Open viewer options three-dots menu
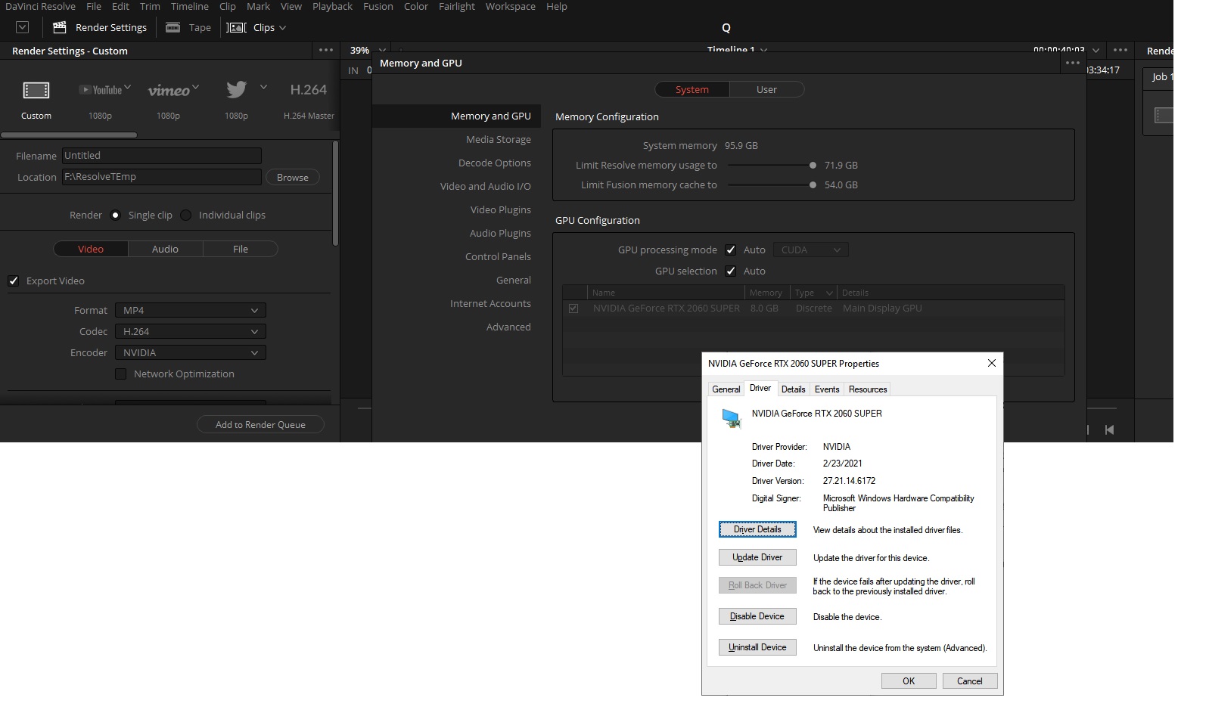This screenshot has width=1209, height=707. 1120,50
